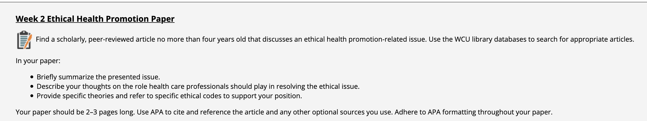Click the "Use the WCU library databases" sentence
This screenshot has height=121, width=647.
point(531,39)
